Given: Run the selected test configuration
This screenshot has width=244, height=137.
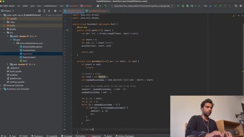Looking at the screenshot, I should coord(178,6).
